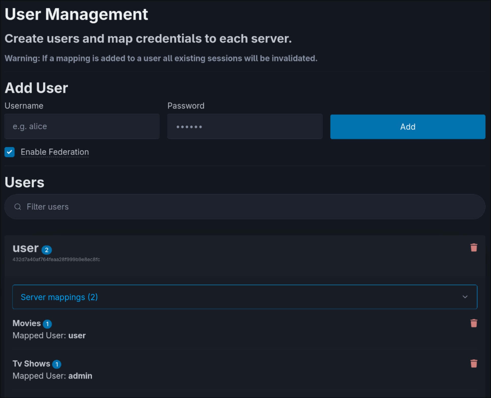Click the Username input field

pos(82,126)
